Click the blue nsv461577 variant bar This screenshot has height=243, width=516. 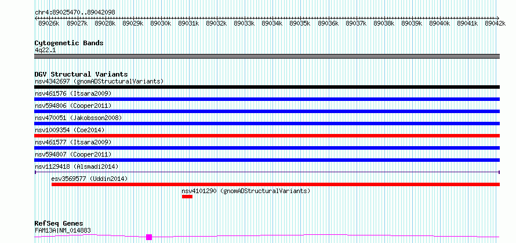point(267,148)
